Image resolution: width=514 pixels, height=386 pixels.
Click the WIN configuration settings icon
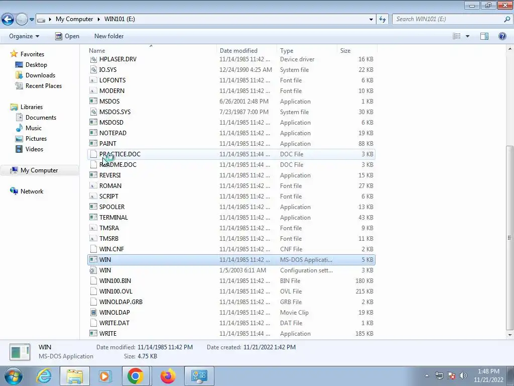tap(93, 270)
